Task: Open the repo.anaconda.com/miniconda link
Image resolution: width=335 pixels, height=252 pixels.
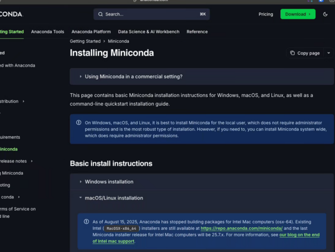Action: pyautogui.click(x=241, y=228)
